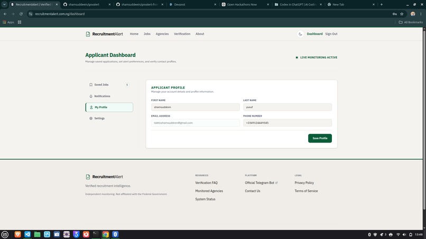The height and width of the screenshot is (239, 426).
Task: Open a new tab with the plus button
Action: click(x=382, y=4)
